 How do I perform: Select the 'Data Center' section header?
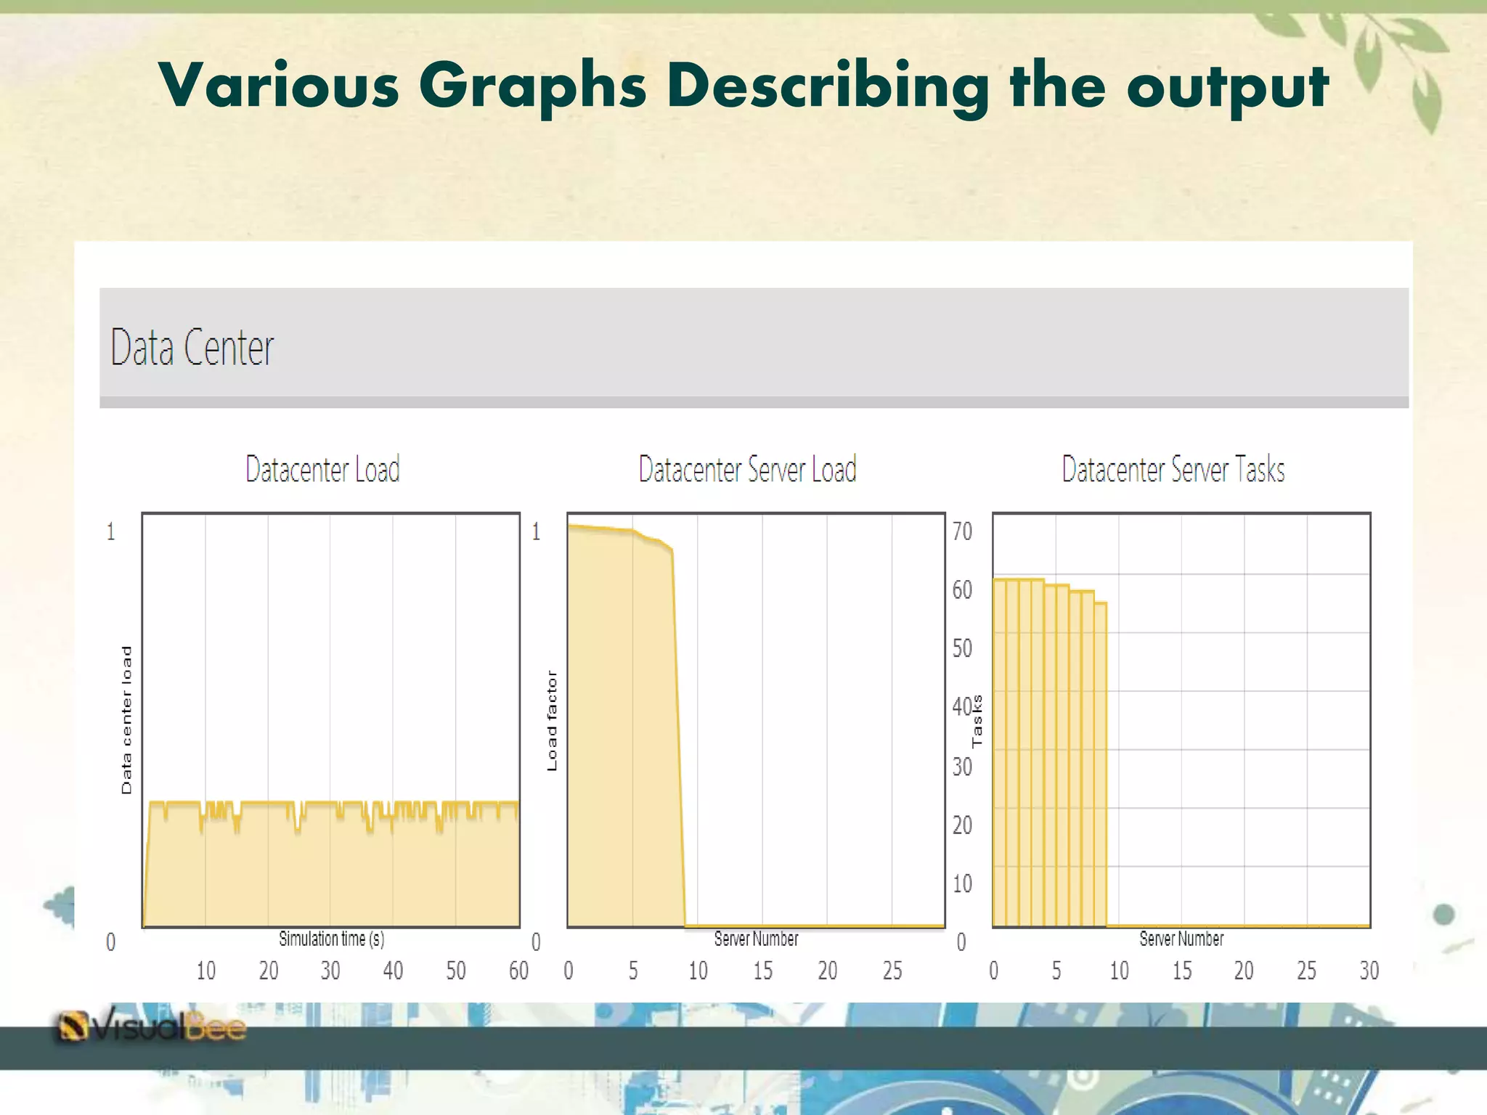[754, 348]
